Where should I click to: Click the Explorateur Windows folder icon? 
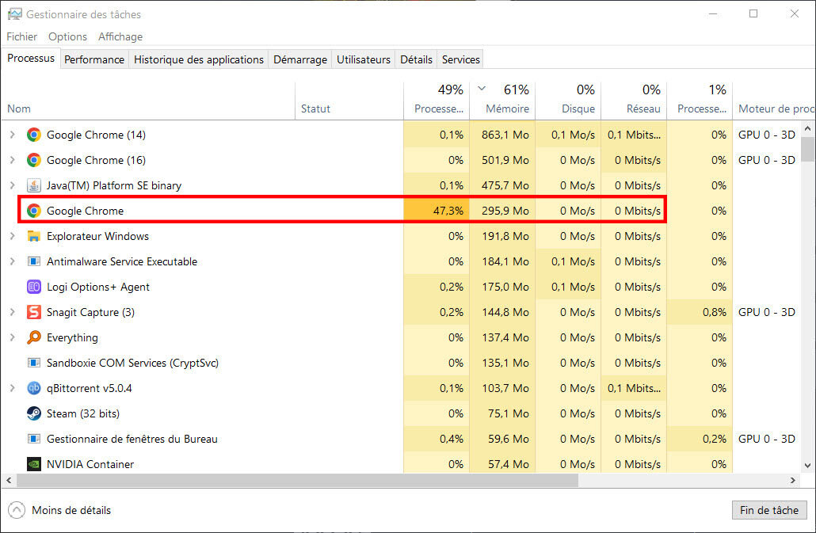click(34, 236)
